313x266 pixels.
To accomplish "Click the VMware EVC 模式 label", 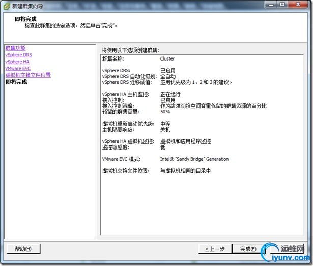I will click(121, 159).
